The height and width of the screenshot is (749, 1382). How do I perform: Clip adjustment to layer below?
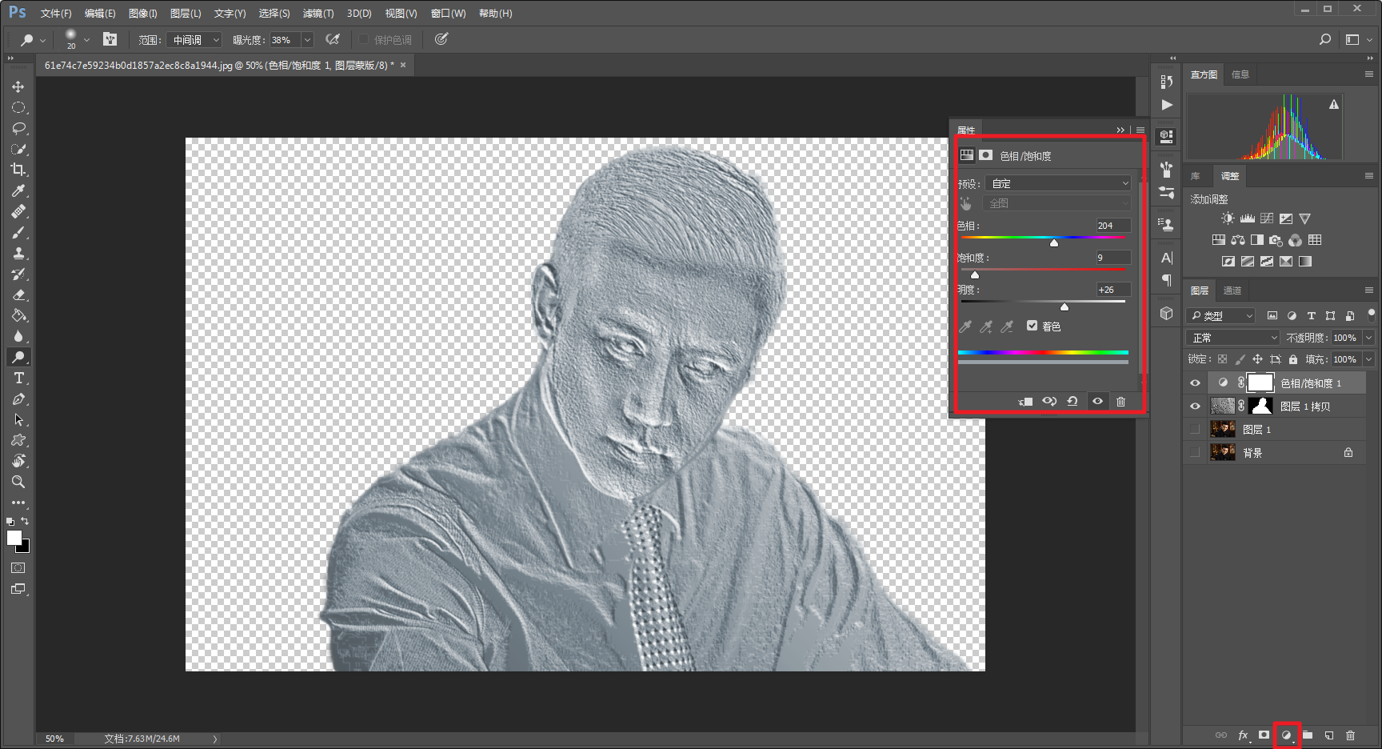coord(1025,402)
